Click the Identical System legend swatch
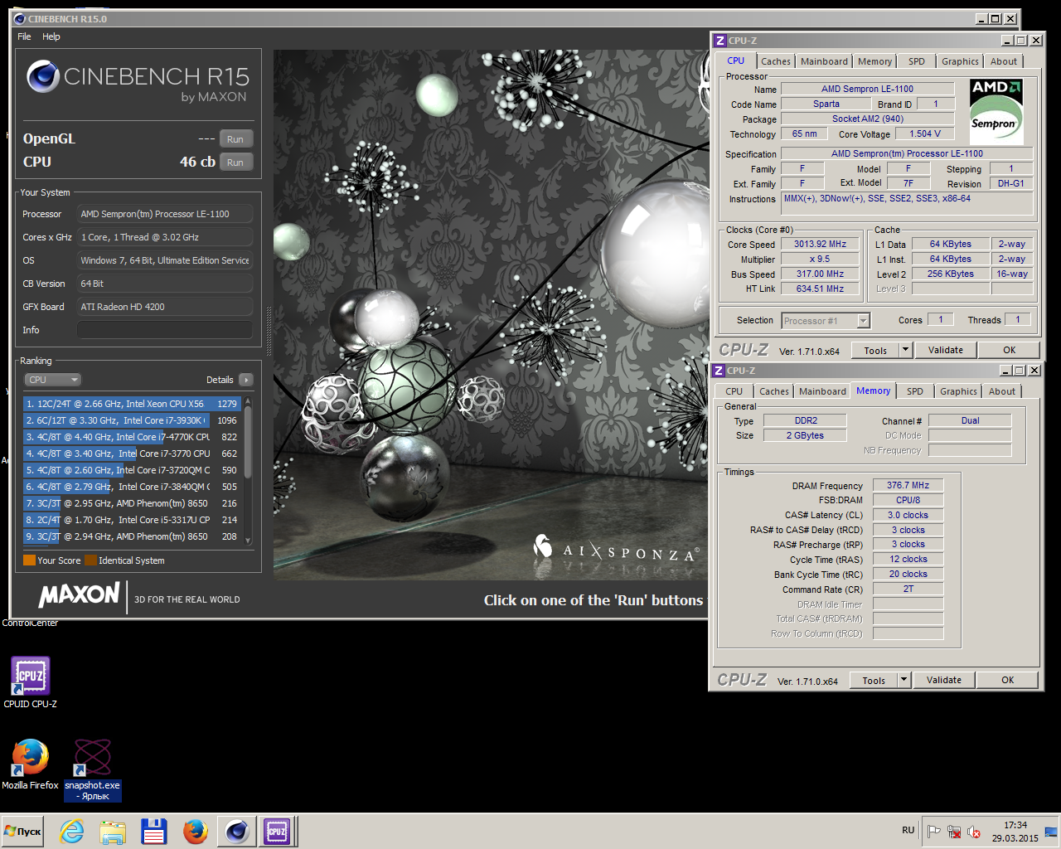Image resolution: width=1061 pixels, height=849 pixels. [x=90, y=560]
